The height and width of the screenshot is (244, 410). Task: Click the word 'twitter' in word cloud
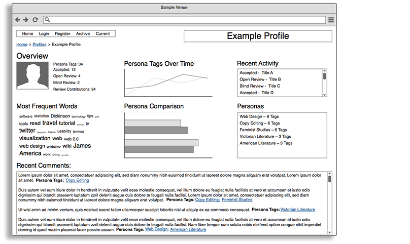pyautogui.click(x=27, y=131)
